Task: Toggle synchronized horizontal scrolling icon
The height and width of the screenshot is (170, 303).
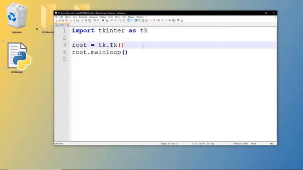Action: tap(124, 20)
